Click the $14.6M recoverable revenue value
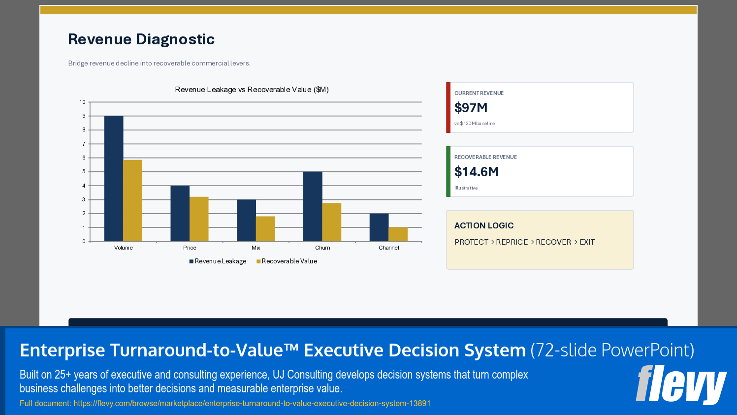 (x=477, y=172)
